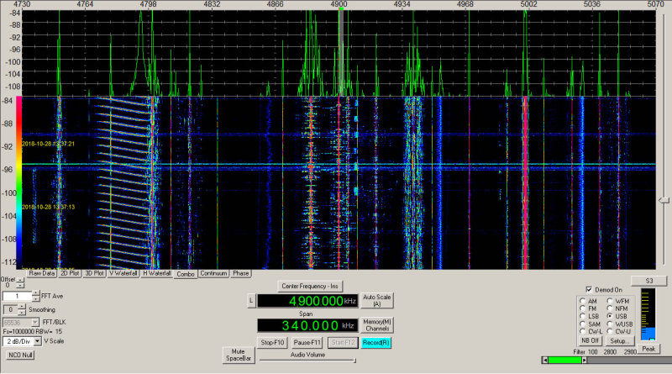The height and width of the screenshot is (374, 672).
Task: Click the Stop-F10 button
Action: click(x=272, y=343)
